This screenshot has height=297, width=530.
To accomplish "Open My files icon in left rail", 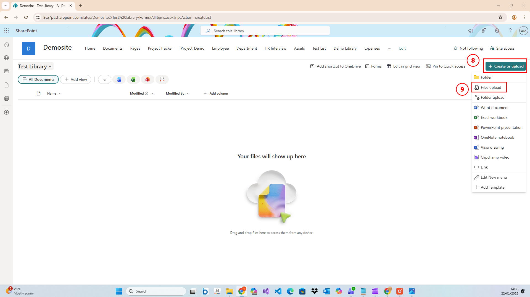I will [7, 85].
